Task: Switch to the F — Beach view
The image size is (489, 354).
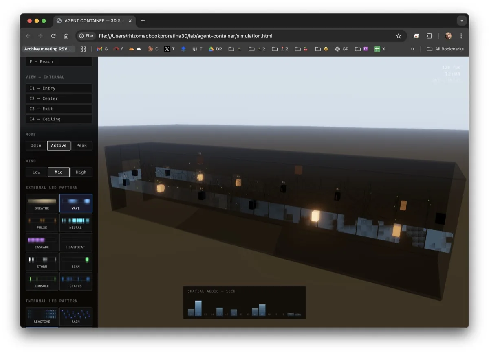Action: [x=59, y=61]
